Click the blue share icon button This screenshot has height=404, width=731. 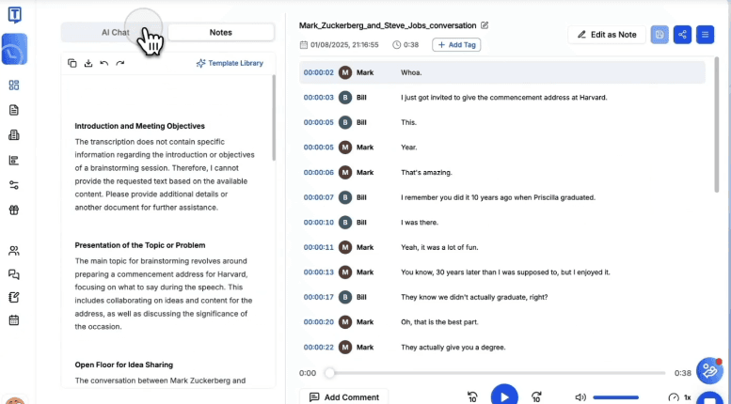pos(682,35)
